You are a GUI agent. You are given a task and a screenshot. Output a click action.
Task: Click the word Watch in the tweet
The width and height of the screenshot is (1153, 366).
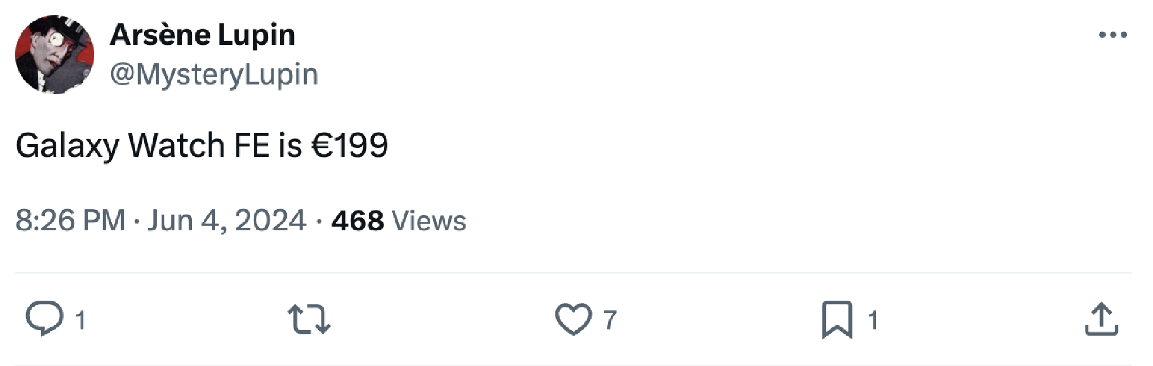[177, 145]
